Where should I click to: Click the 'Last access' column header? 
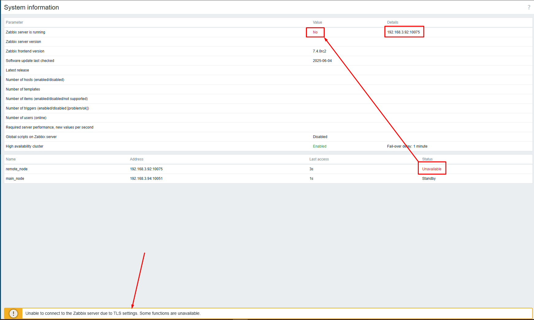(x=319, y=159)
